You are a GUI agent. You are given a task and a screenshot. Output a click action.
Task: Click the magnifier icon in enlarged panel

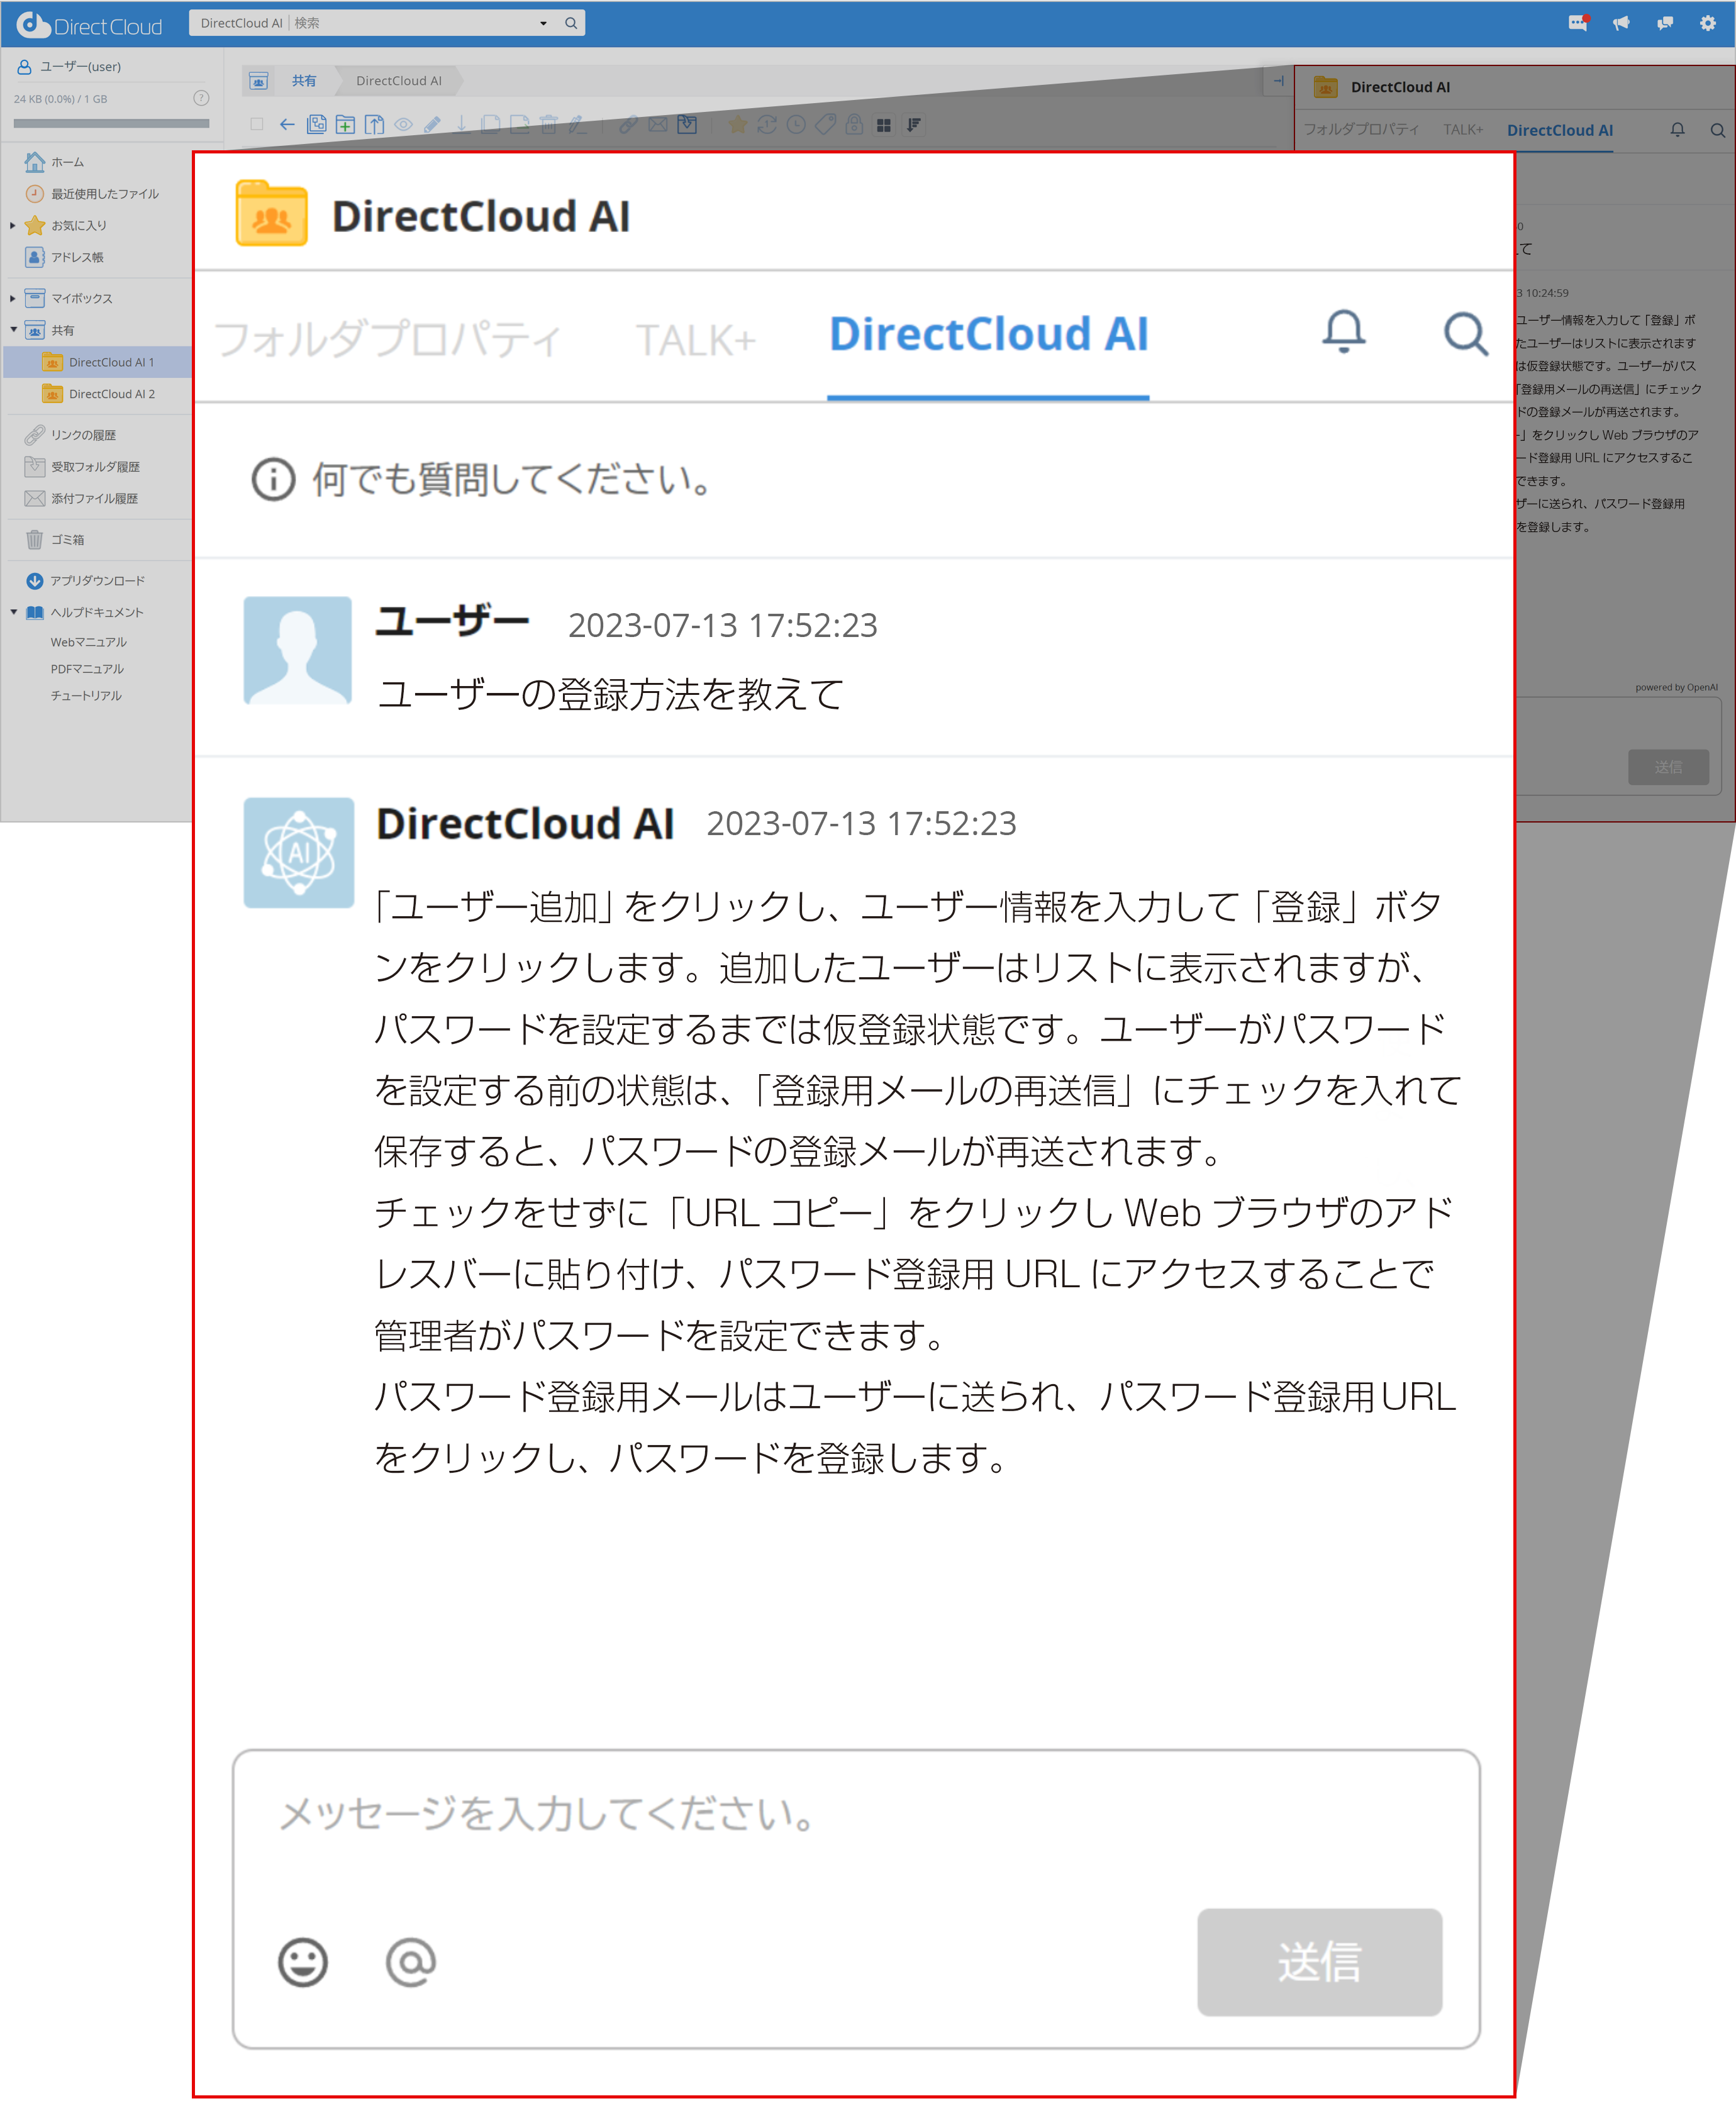pos(1466,333)
